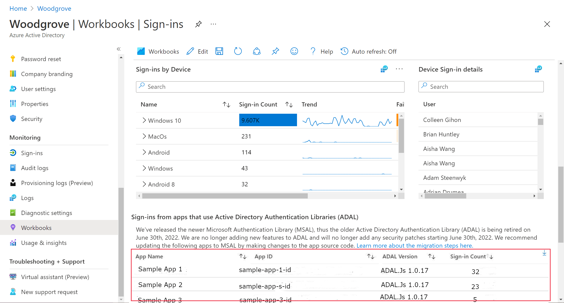Click the chart icon beside Device Sign-in details

coord(538,69)
